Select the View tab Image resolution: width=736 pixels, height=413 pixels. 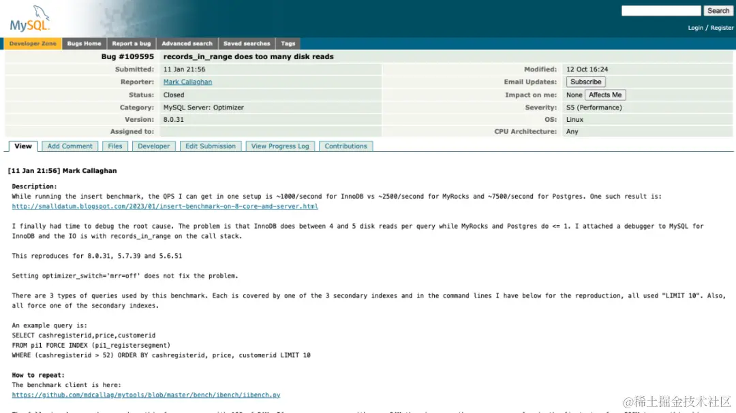tap(23, 146)
